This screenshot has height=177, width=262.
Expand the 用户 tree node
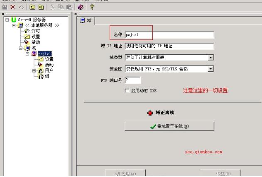click(x=34, y=71)
